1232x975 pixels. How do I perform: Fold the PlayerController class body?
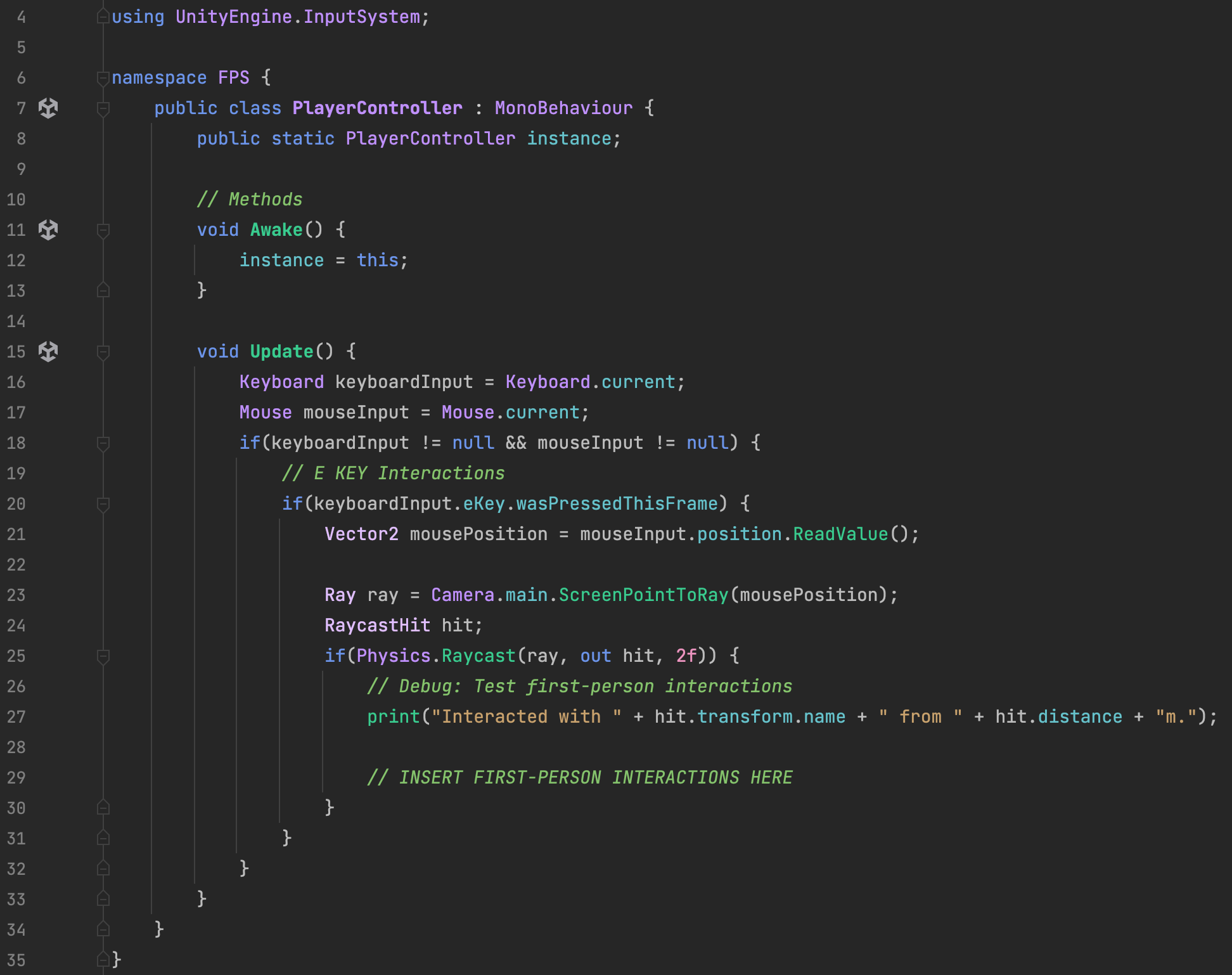pyautogui.click(x=103, y=108)
